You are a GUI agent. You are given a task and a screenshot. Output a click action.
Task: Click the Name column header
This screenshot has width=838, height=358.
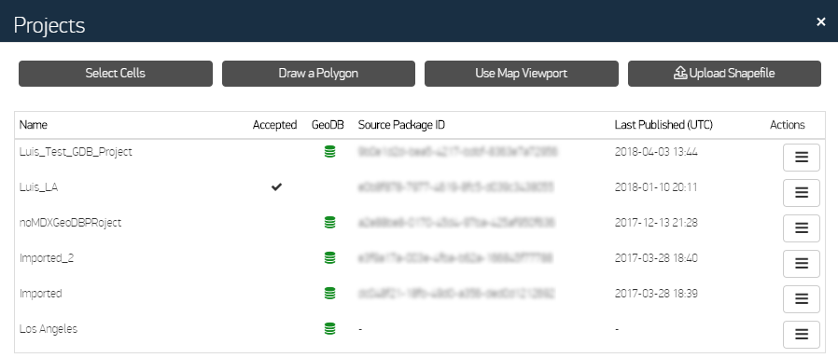[x=34, y=125]
